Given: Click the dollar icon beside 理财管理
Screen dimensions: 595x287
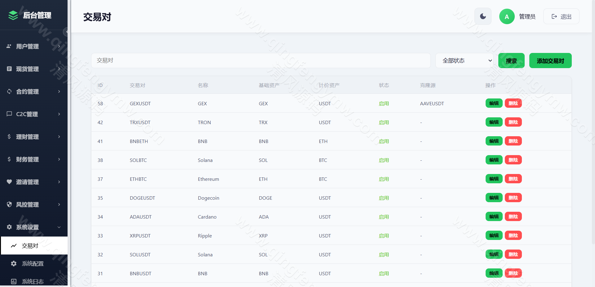Looking at the screenshot, I should tap(9, 137).
